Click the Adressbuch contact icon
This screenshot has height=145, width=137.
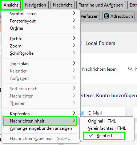click(106, 16)
